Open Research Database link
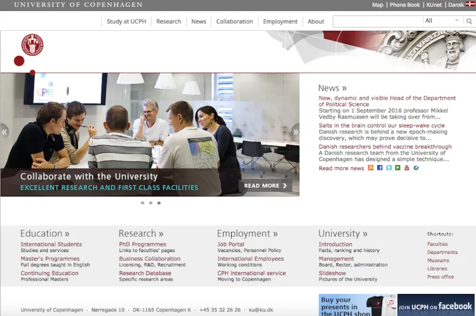Image resolution: width=476 pixels, height=316 pixels. [145, 273]
